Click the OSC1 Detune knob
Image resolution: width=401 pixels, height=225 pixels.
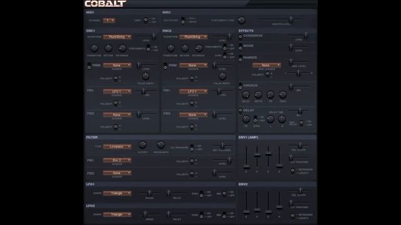click(108, 48)
